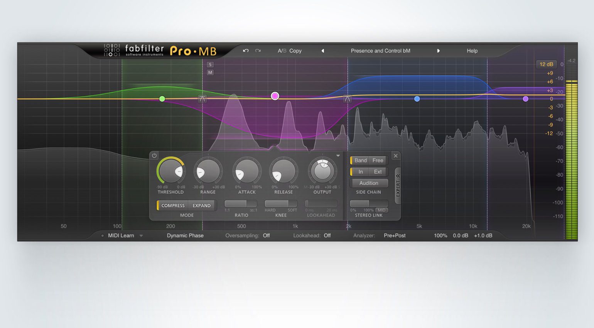Mute the band with M icon
Screen dimensions: 594x328
coord(210,72)
